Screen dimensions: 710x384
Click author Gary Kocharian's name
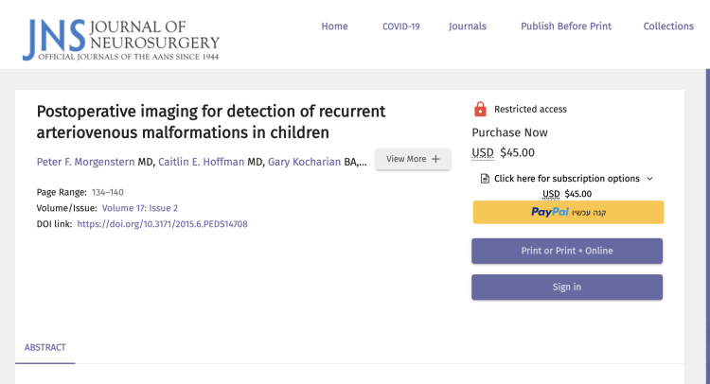(x=304, y=162)
